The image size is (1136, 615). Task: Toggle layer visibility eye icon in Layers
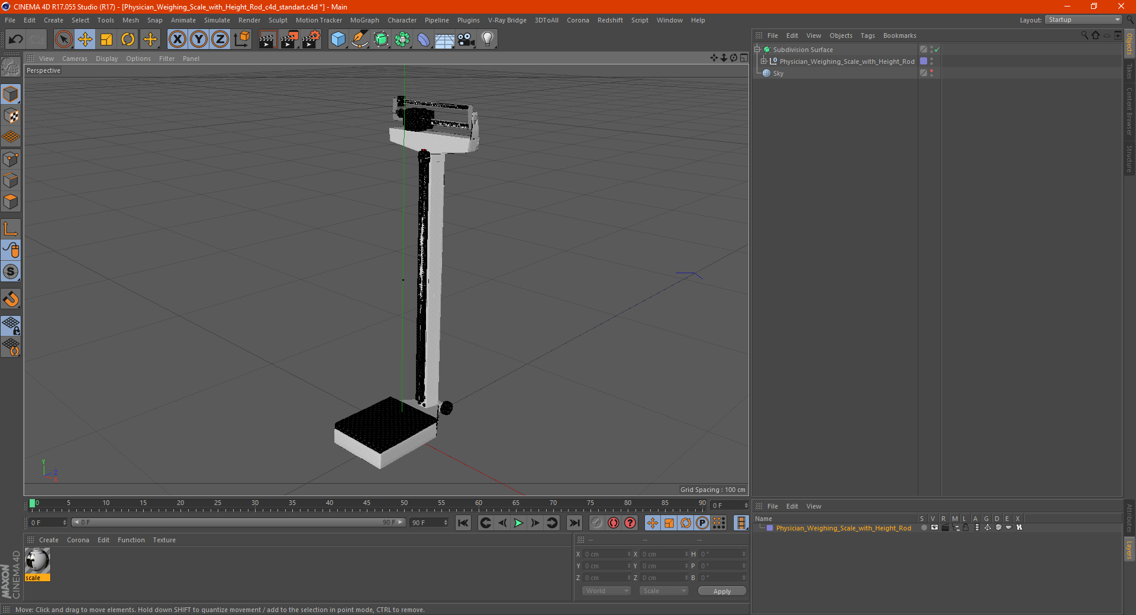coord(934,527)
